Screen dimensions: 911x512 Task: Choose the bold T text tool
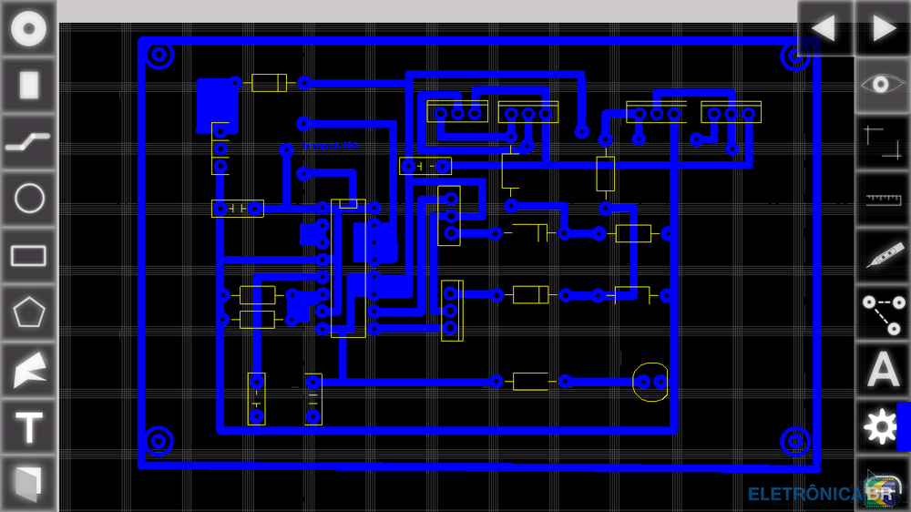[x=28, y=427]
